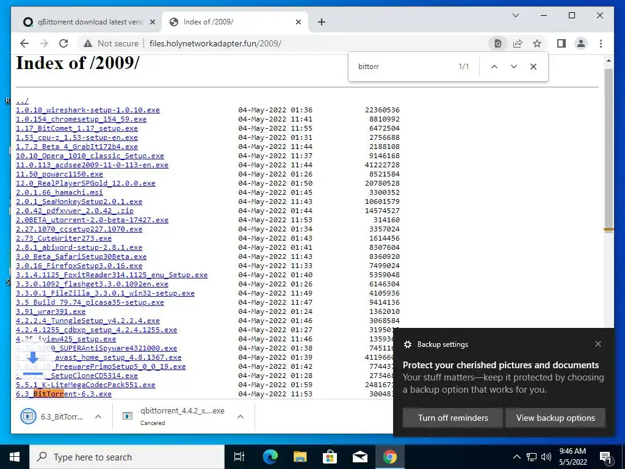Open File Explorer from taskbar
The height and width of the screenshot is (469, 625).
300,457
